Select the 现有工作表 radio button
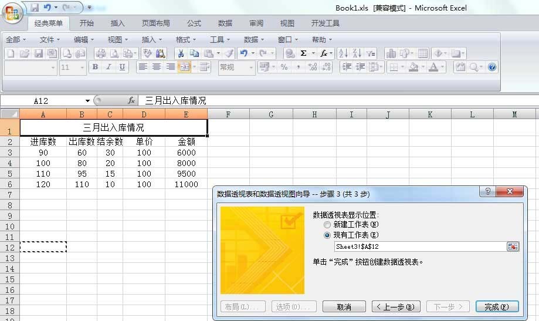The width and height of the screenshot is (539, 321). [x=327, y=235]
